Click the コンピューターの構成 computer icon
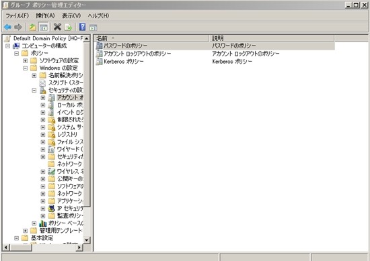370x261 pixels. [x=16, y=46]
